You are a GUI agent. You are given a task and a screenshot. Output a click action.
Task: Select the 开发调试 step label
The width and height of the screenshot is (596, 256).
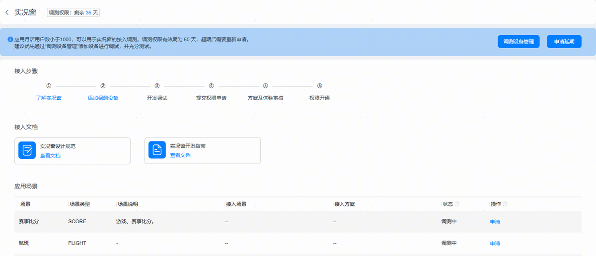(157, 98)
